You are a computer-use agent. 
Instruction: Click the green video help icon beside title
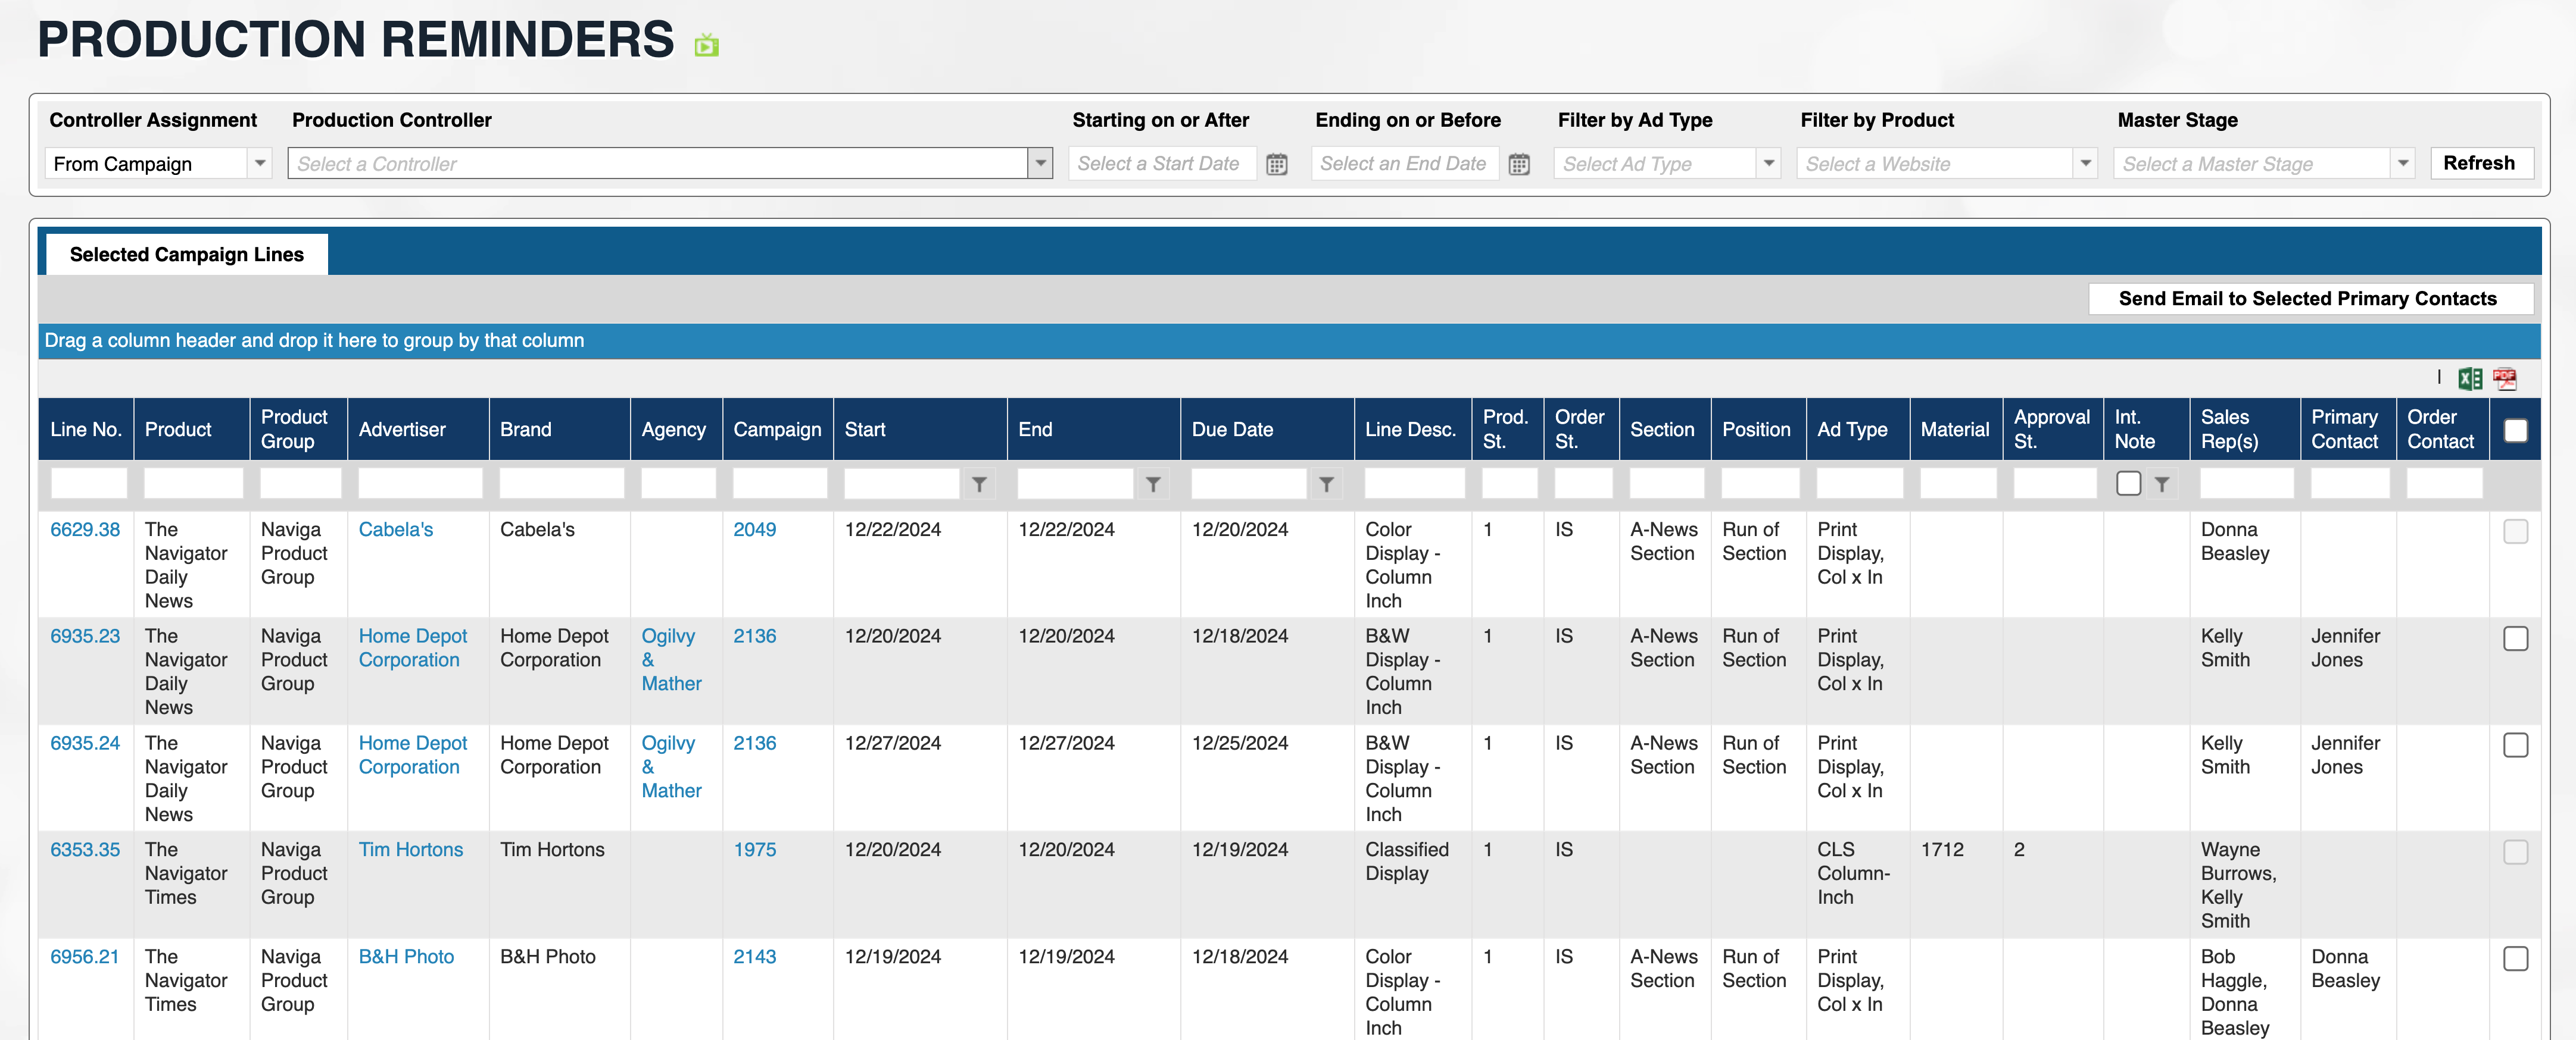[706, 45]
